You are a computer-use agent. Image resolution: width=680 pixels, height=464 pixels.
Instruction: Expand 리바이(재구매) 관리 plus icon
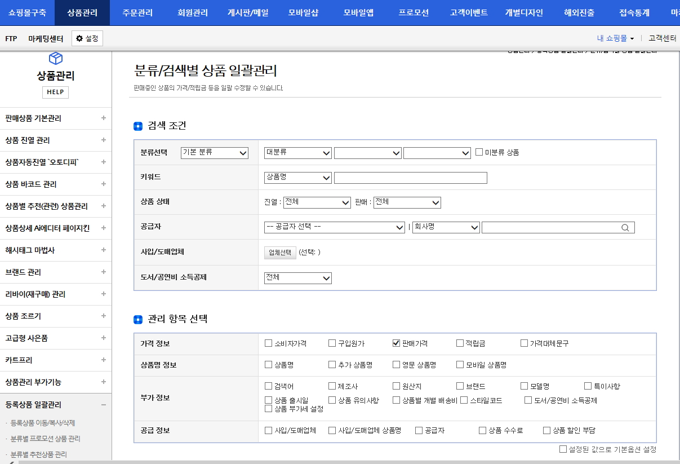click(103, 294)
